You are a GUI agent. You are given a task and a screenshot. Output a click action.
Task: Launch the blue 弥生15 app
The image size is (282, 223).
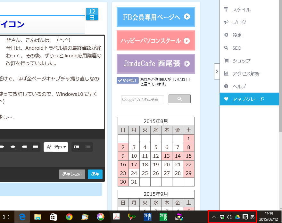click(148, 217)
